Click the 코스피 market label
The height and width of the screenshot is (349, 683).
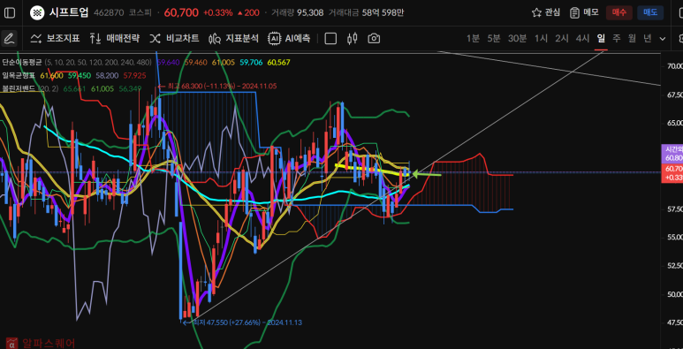140,12
